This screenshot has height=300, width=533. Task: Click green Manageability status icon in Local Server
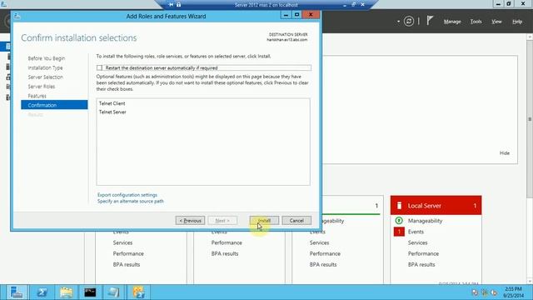399,221
